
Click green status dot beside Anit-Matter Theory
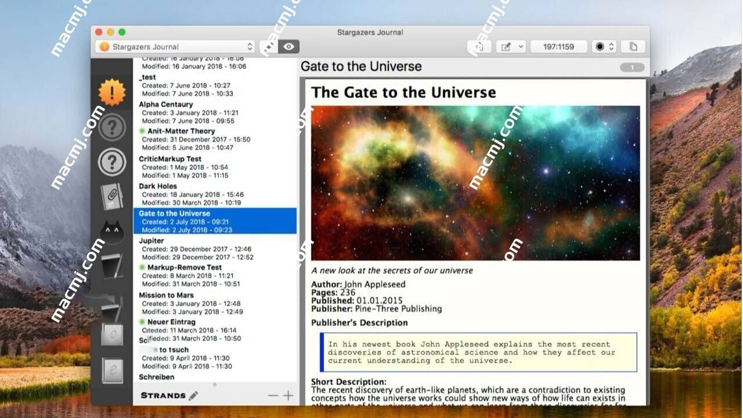point(142,131)
